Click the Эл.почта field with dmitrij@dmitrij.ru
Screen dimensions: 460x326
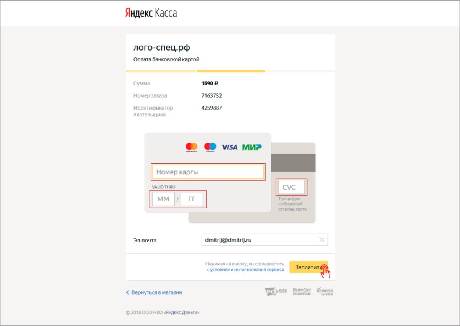264,240
